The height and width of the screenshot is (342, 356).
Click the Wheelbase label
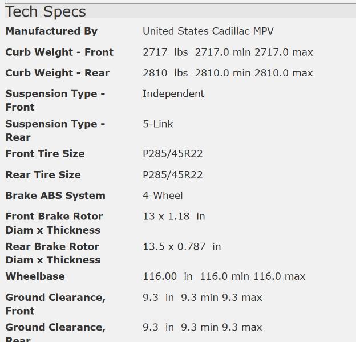click(x=35, y=276)
